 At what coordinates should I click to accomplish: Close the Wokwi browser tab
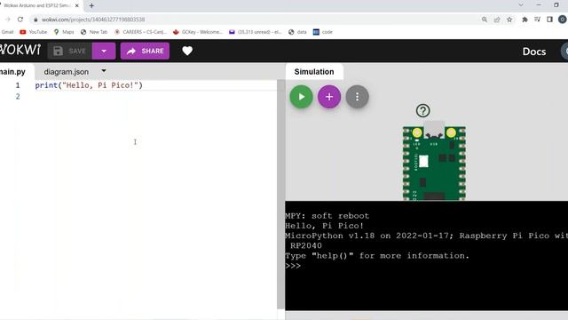tap(77, 6)
